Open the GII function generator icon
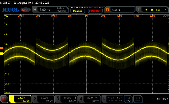This screenshot has width=169, height=104. 138,99
